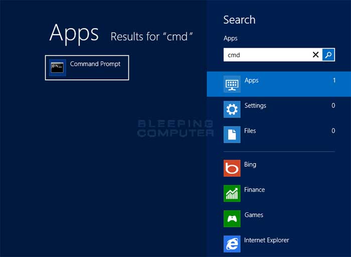Search within the Finance app
The image size is (351, 257).
255,190
